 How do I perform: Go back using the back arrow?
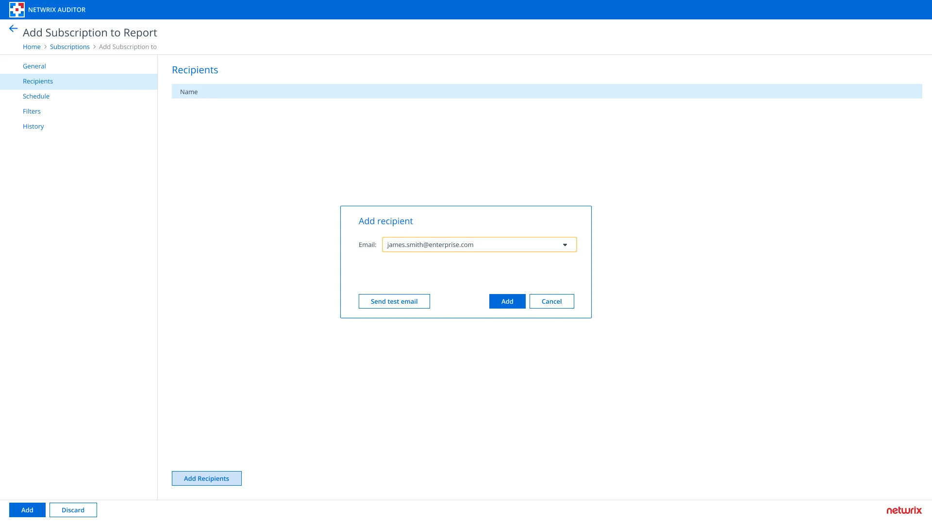(x=14, y=29)
